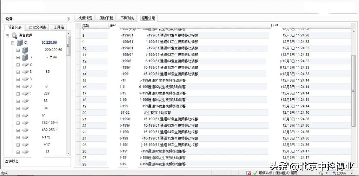Click the 对讲状态 status box
This screenshot has height=176, width=359.
click(37, 162)
